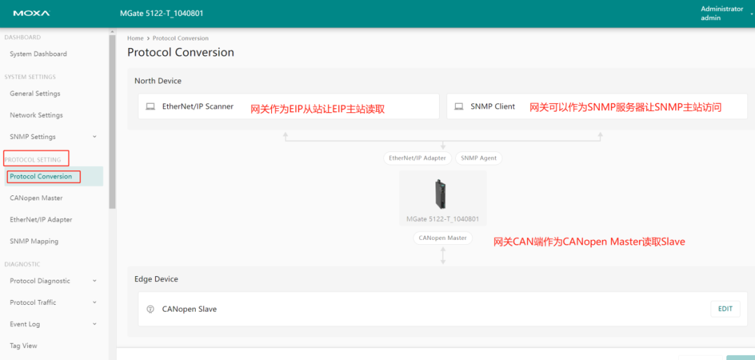Click the sidebar scroll-up arrow
Viewport: 755px width, 360px height.
[112, 31]
